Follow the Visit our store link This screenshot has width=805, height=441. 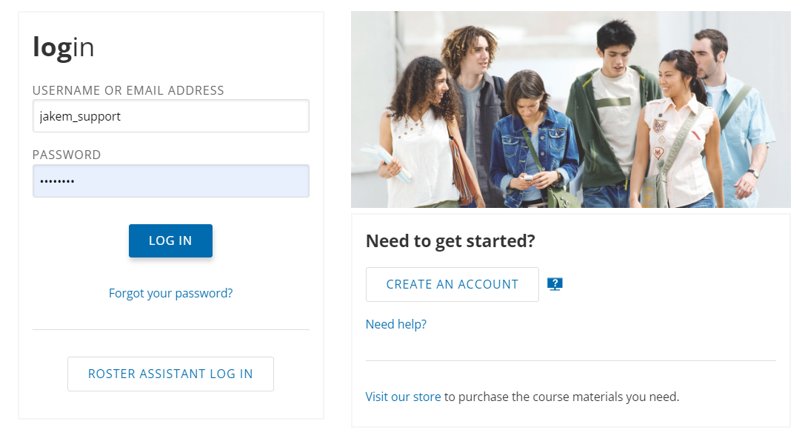(403, 396)
